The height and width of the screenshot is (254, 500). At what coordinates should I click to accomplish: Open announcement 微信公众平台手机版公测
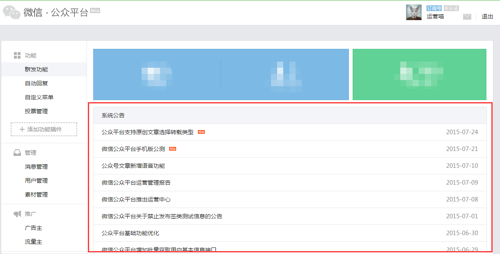coord(133,149)
